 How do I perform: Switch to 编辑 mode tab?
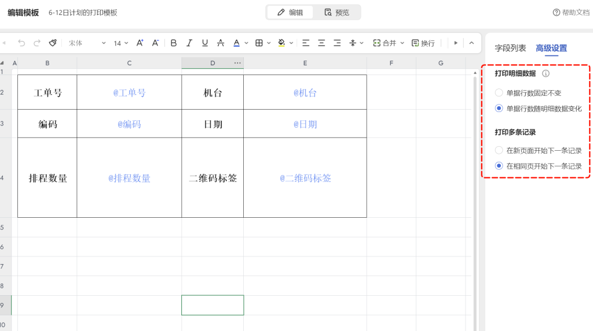tap(290, 13)
